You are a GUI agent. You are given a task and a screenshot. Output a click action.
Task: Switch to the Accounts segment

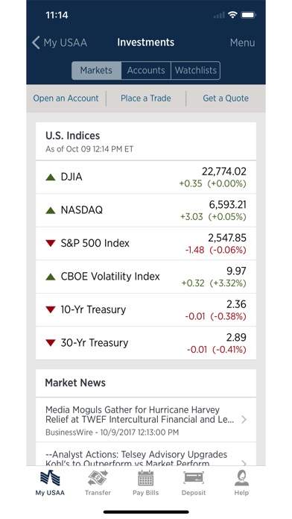146,70
